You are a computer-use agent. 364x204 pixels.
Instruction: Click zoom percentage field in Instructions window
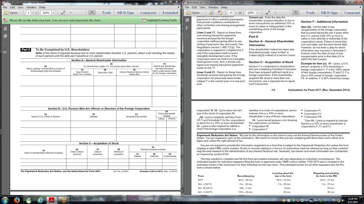(251, 13)
